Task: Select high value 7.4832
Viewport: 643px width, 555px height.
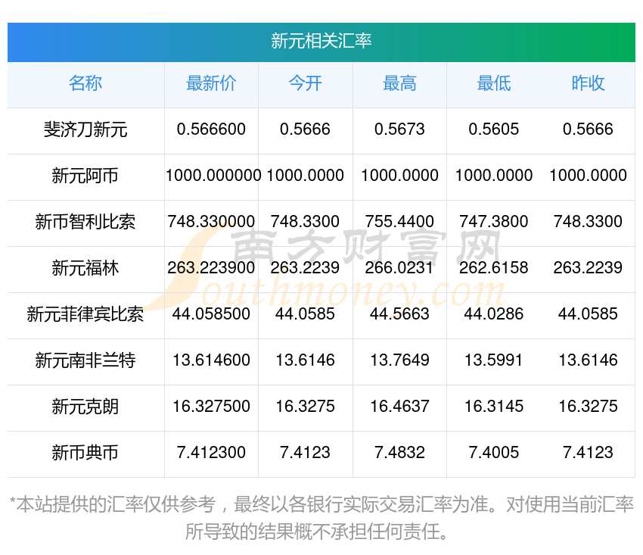Action: click(399, 453)
